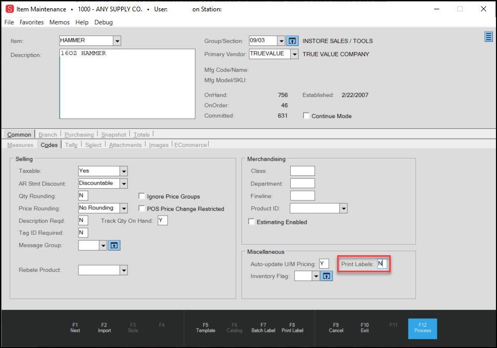This screenshot has width=497, height=348.
Task: Open the Images sub-tab
Action: (159, 145)
